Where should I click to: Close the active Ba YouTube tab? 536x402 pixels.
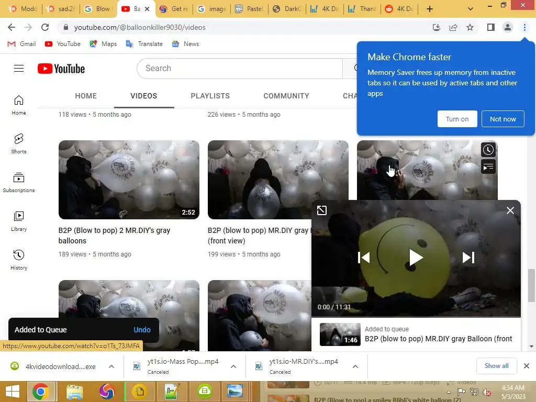tap(147, 9)
